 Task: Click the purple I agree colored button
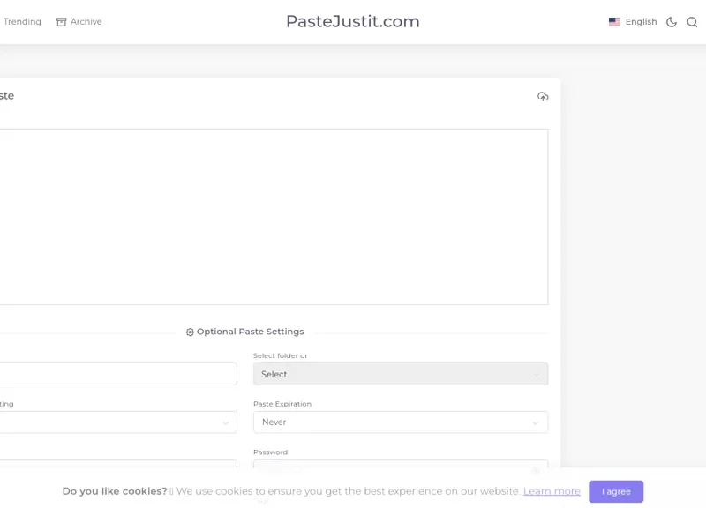(x=615, y=491)
